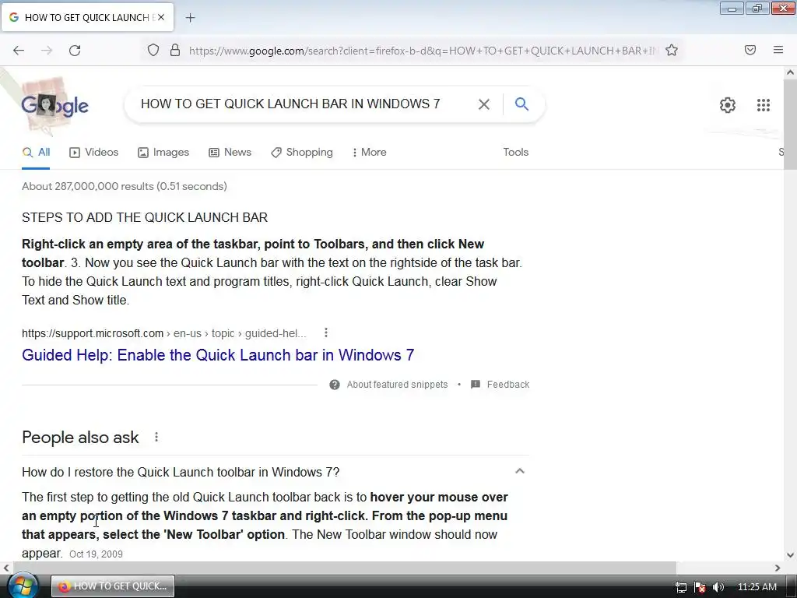Click horizontal scrollbar left arrow
This screenshot has height=598, width=797.
[6, 568]
